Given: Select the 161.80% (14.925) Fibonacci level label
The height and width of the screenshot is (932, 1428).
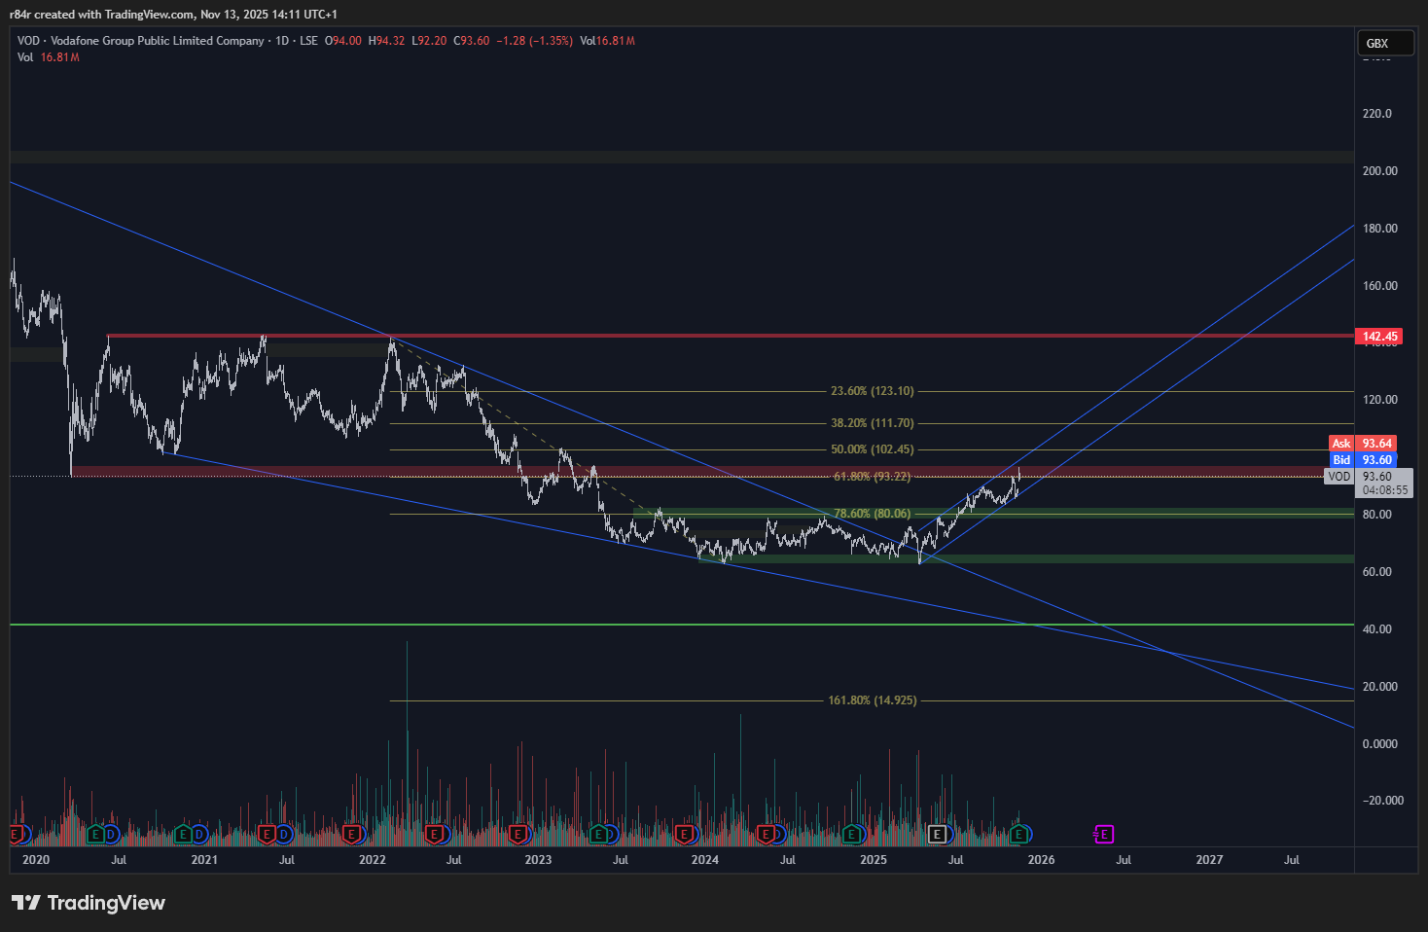Looking at the screenshot, I should [x=872, y=700].
